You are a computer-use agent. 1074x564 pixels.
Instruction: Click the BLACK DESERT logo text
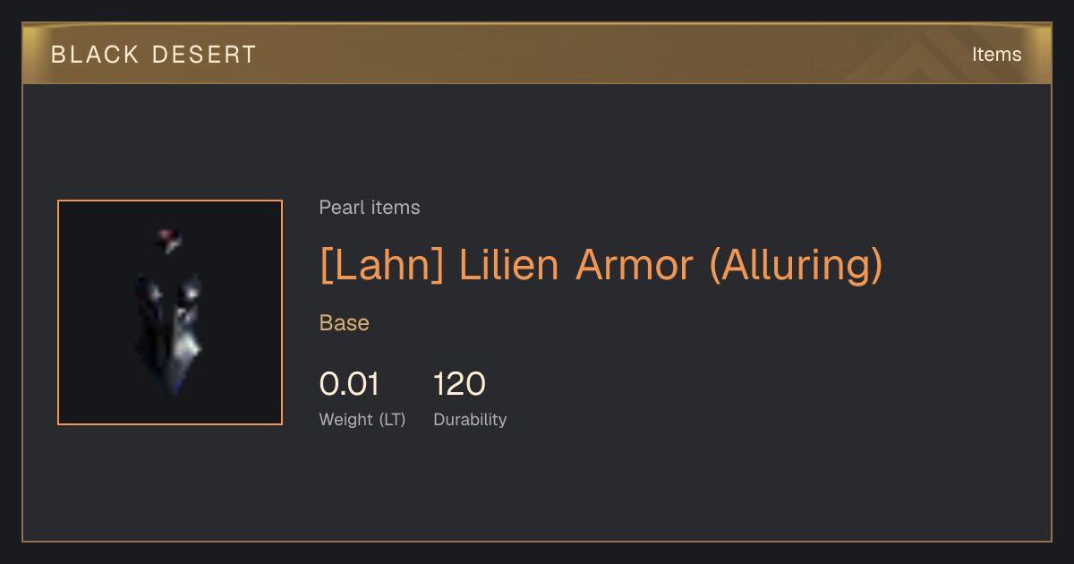point(154,55)
